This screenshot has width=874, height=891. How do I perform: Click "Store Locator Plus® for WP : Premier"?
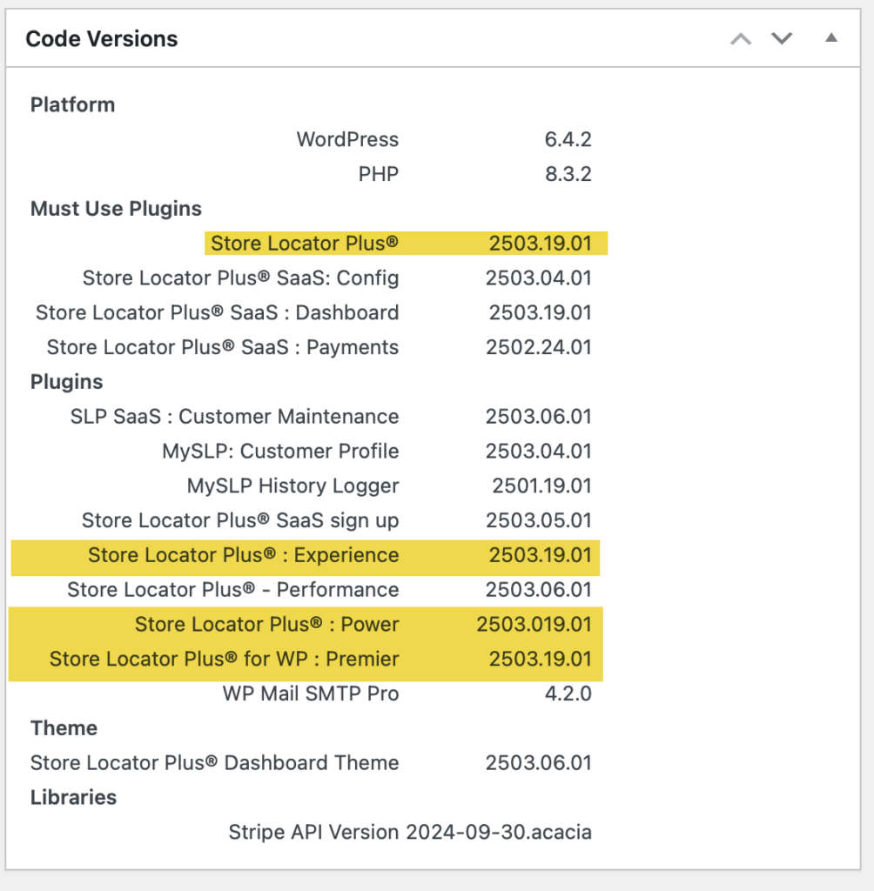(224, 660)
